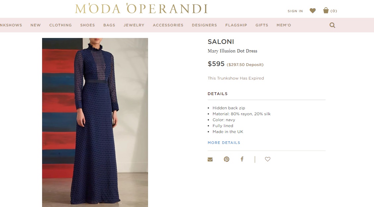The width and height of the screenshot is (374, 207).
Task: Visit the Flagship page
Action: pyautogui.click(x=236, y=25)
